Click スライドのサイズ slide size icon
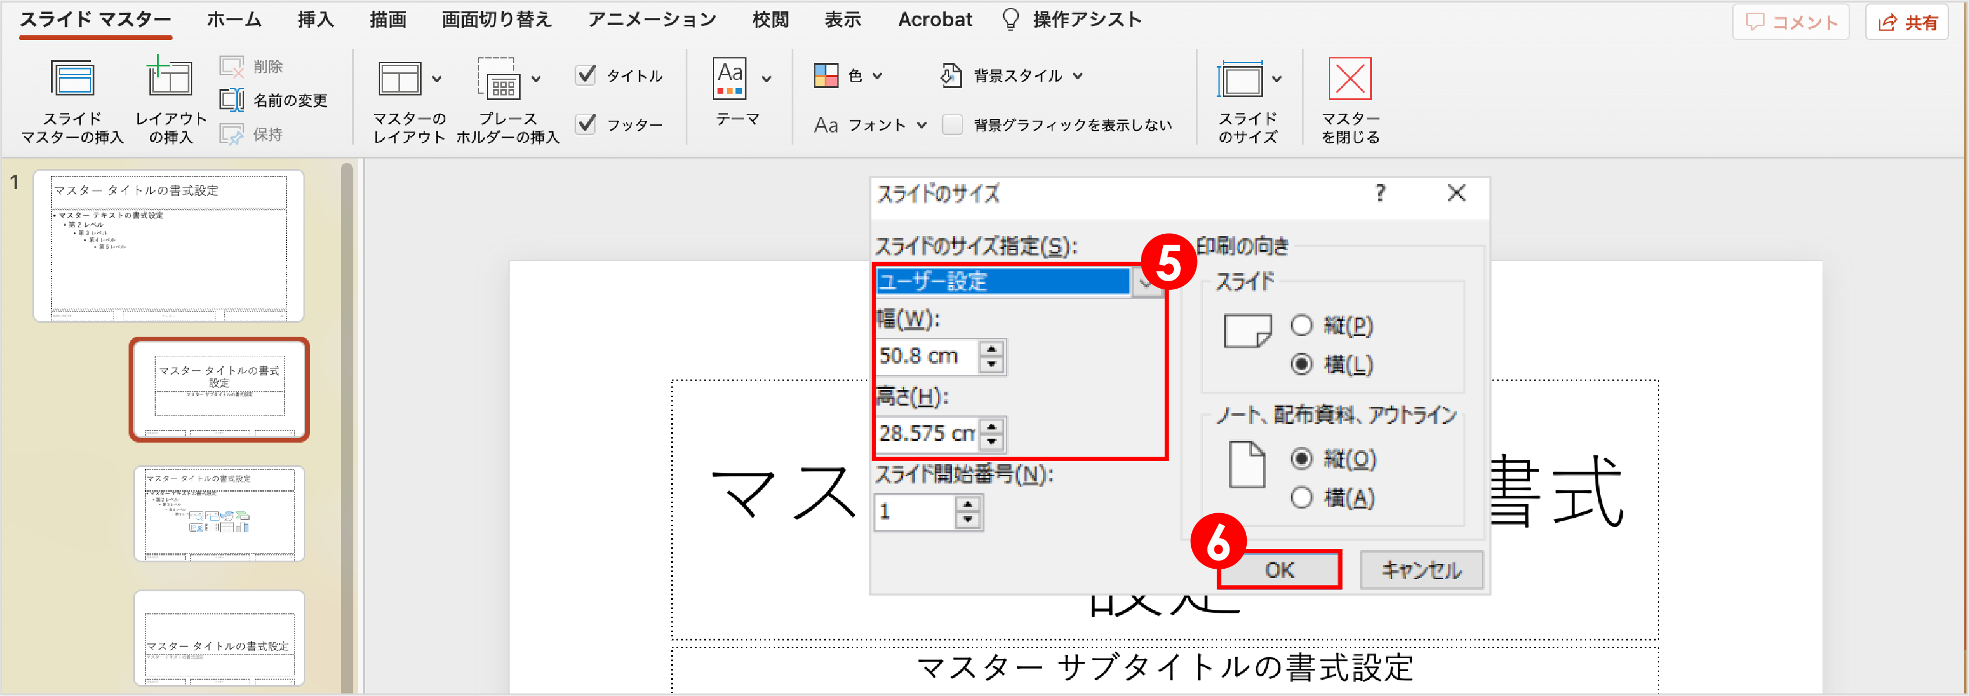The width and height of the screenshot is (1969, 696). [1240, 79]
